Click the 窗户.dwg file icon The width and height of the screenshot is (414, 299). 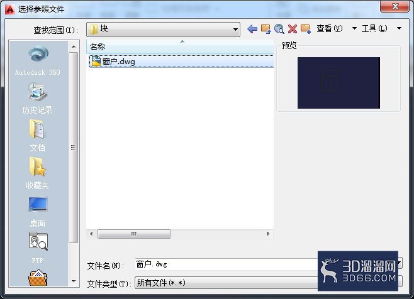click(96, 61)
